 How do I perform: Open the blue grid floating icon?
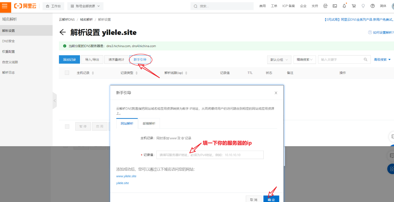pos(391,169)
